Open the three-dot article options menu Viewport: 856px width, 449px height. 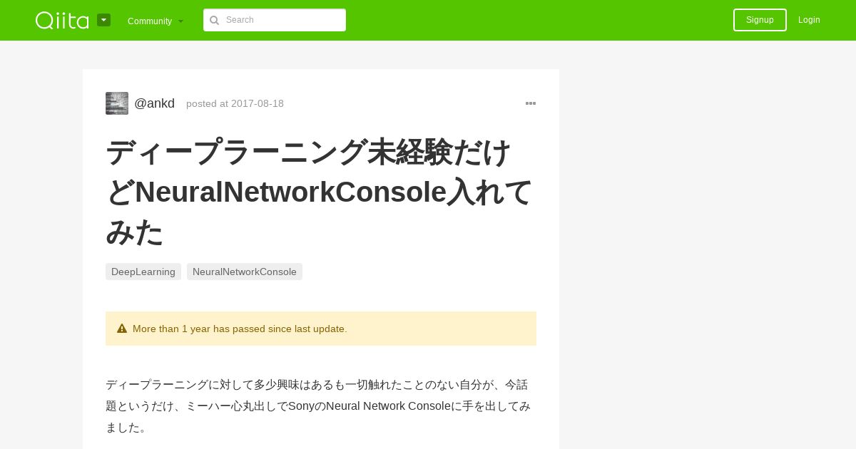click(531, 103)
